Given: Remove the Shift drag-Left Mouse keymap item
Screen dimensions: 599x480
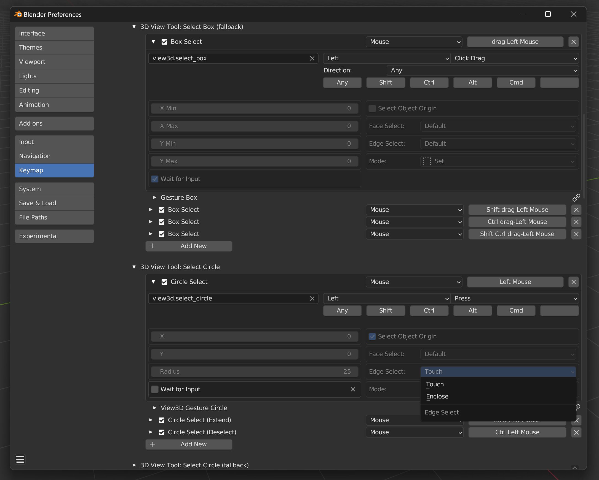Looking at the screenshot, I should [x=576, y=210].
